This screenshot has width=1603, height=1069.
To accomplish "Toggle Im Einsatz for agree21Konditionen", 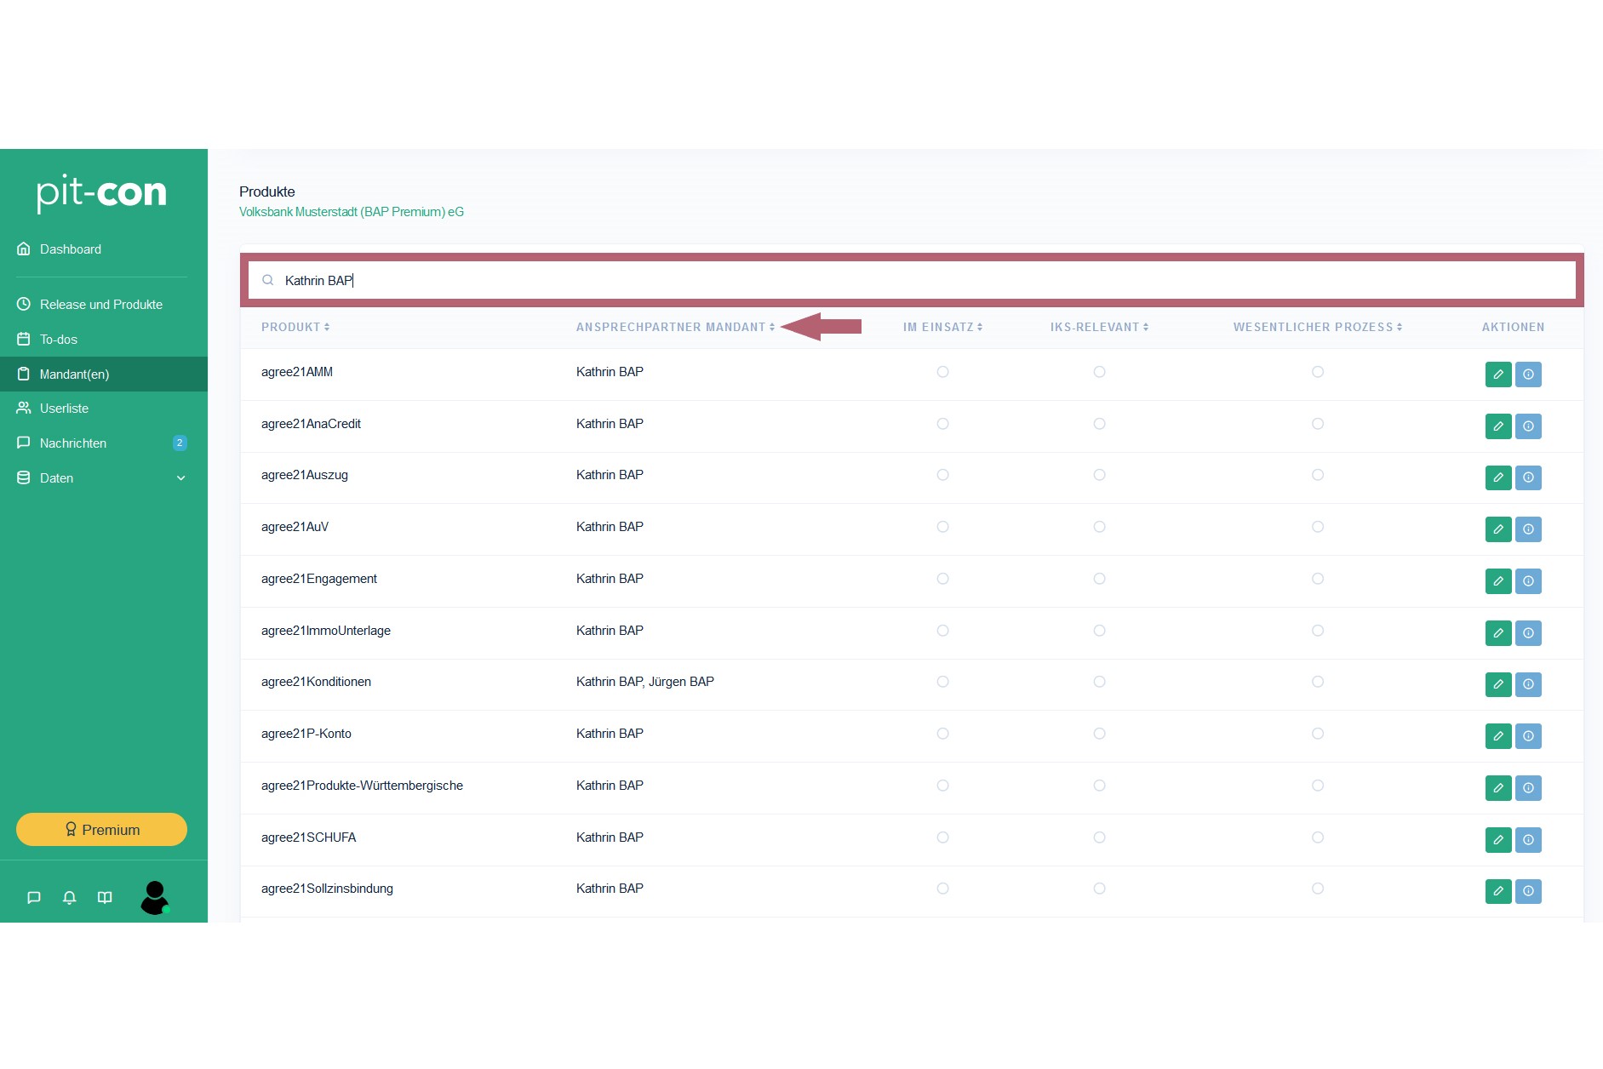I will [x=942, y=682].
